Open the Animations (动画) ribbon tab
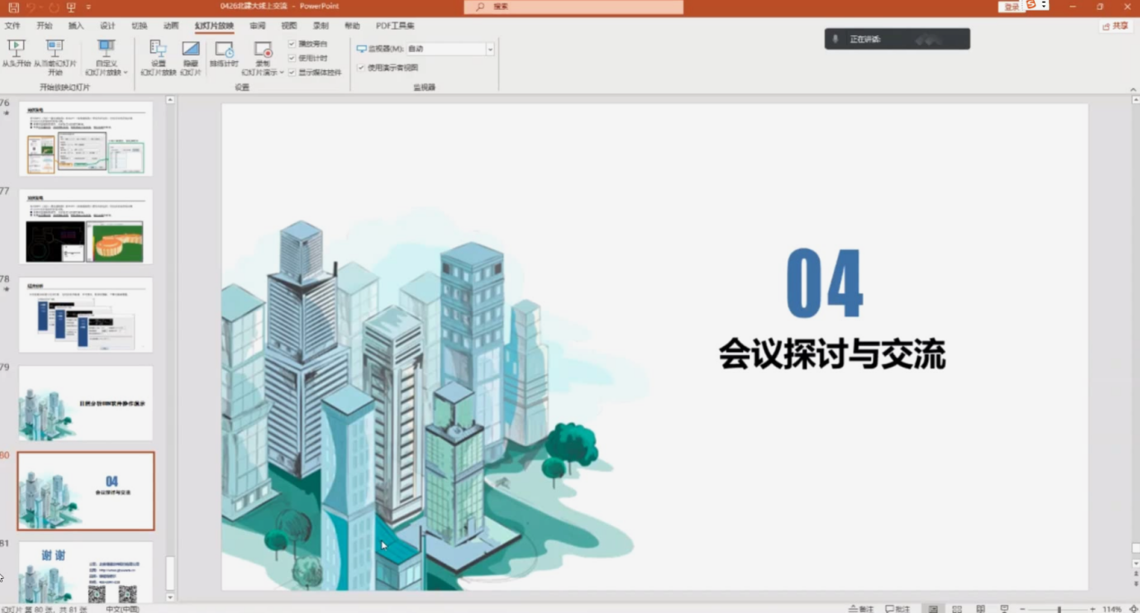 point(171,26)
